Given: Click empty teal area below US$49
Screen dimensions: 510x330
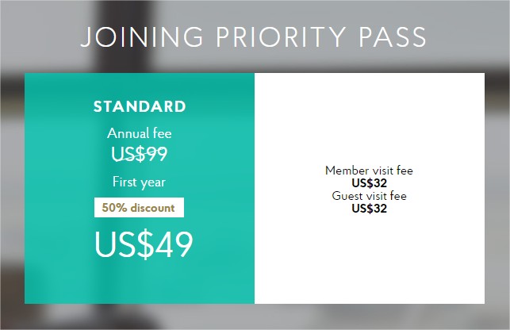Looking at the screenshot, I should 140,283.
